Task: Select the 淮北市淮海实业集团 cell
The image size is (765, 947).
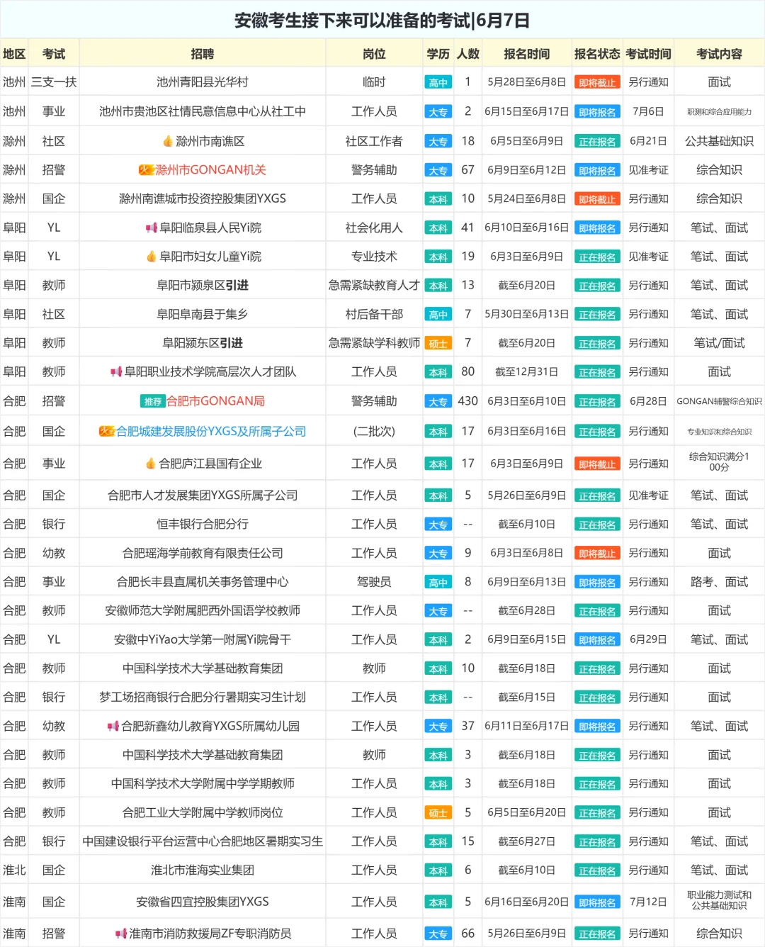Action: [x=203, y=870]
